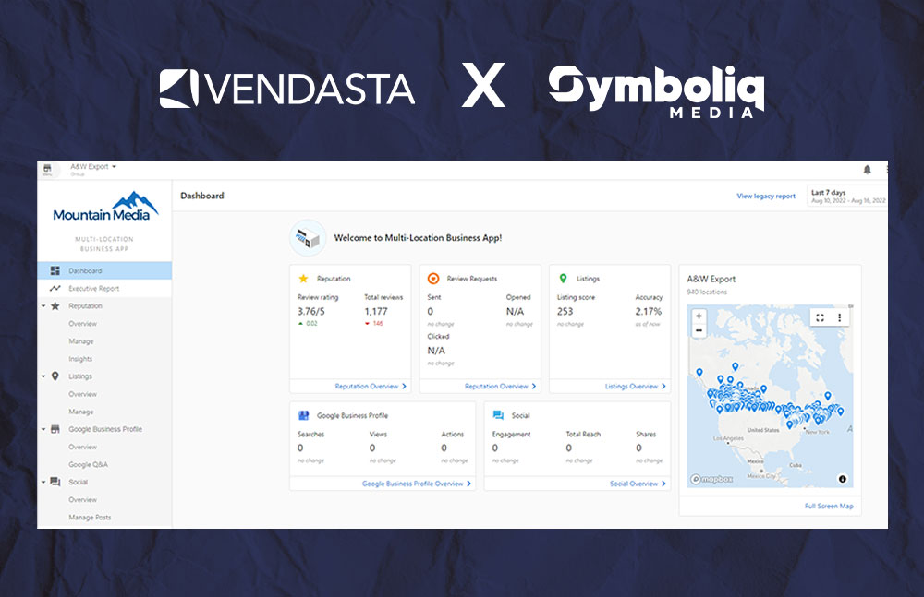Click the Listings card pin icon
924x597 pixels.
[x=563, y=279]
